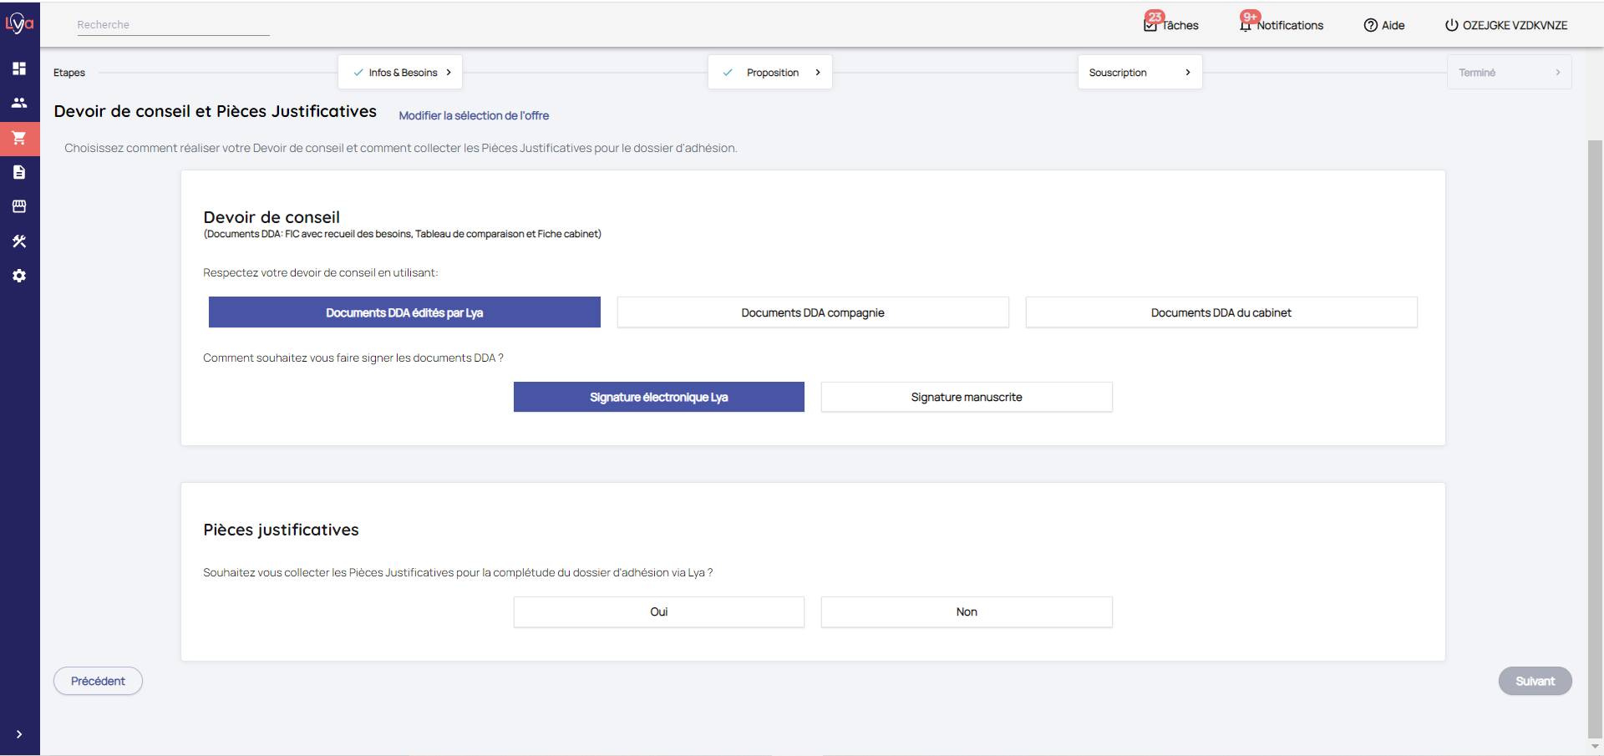Click the Précédent button
This screenshot has width=1604, height=756.
pos(98,681)
